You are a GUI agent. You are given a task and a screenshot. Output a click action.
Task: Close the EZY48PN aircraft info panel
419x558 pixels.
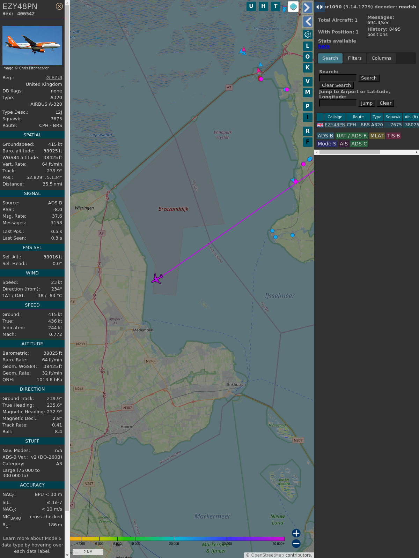click(x=59, y=6)
